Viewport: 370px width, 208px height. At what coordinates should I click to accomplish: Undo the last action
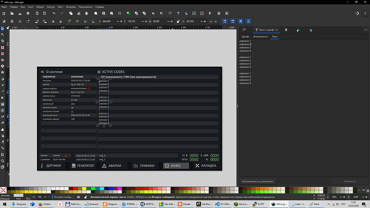pyautogui.click(x=54, y=13)
